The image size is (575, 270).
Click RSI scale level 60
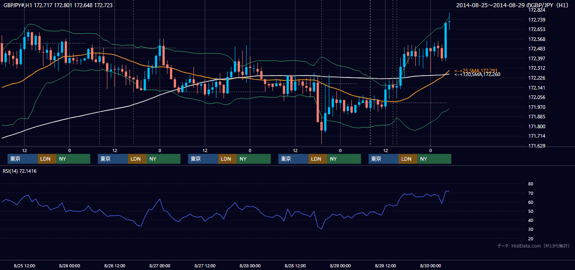[x=530, y=202]
